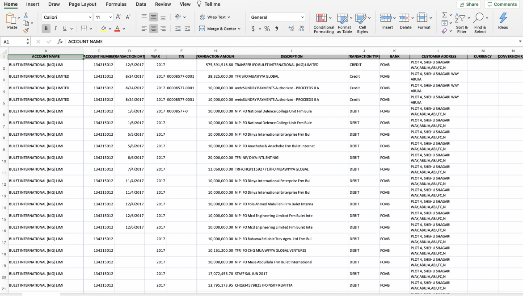This screenshot has width=523, height=296.
Task: Expand the Paste options arrow
Action: click(19, 18)
